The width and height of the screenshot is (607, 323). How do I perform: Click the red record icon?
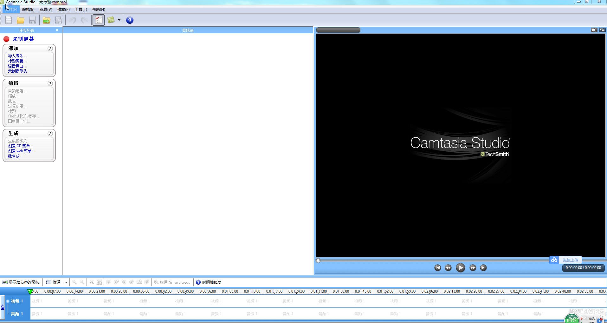tap(6, 39)
